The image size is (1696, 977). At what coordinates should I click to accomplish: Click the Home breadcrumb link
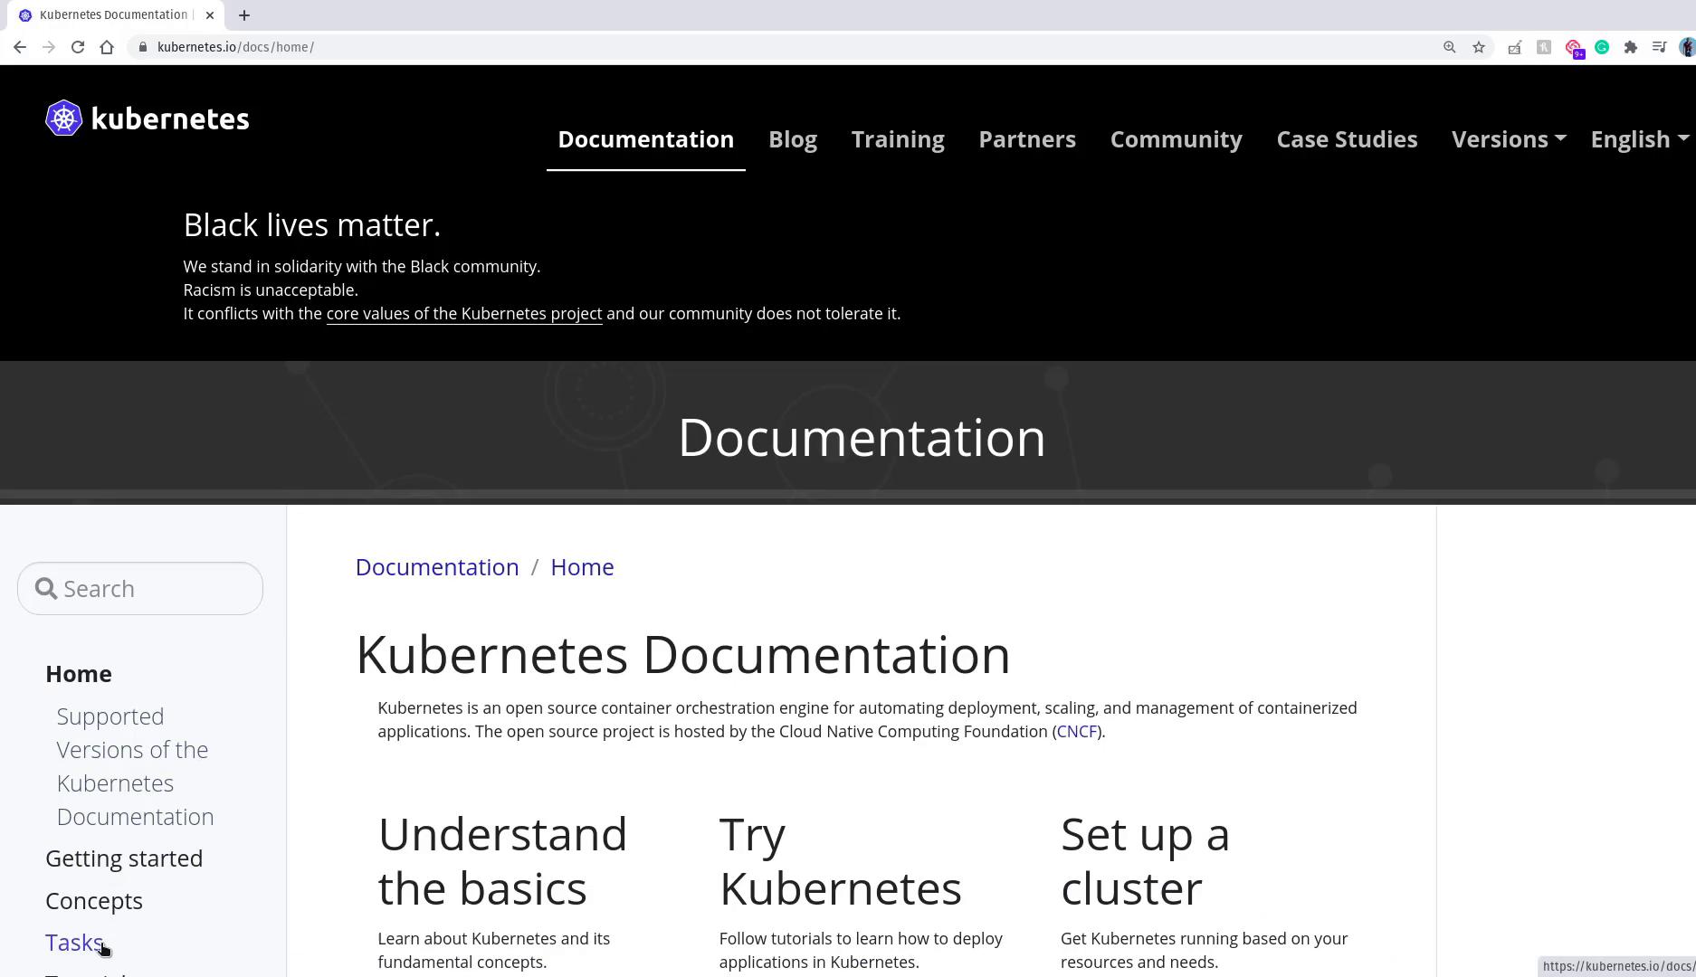tap(582, 567)
